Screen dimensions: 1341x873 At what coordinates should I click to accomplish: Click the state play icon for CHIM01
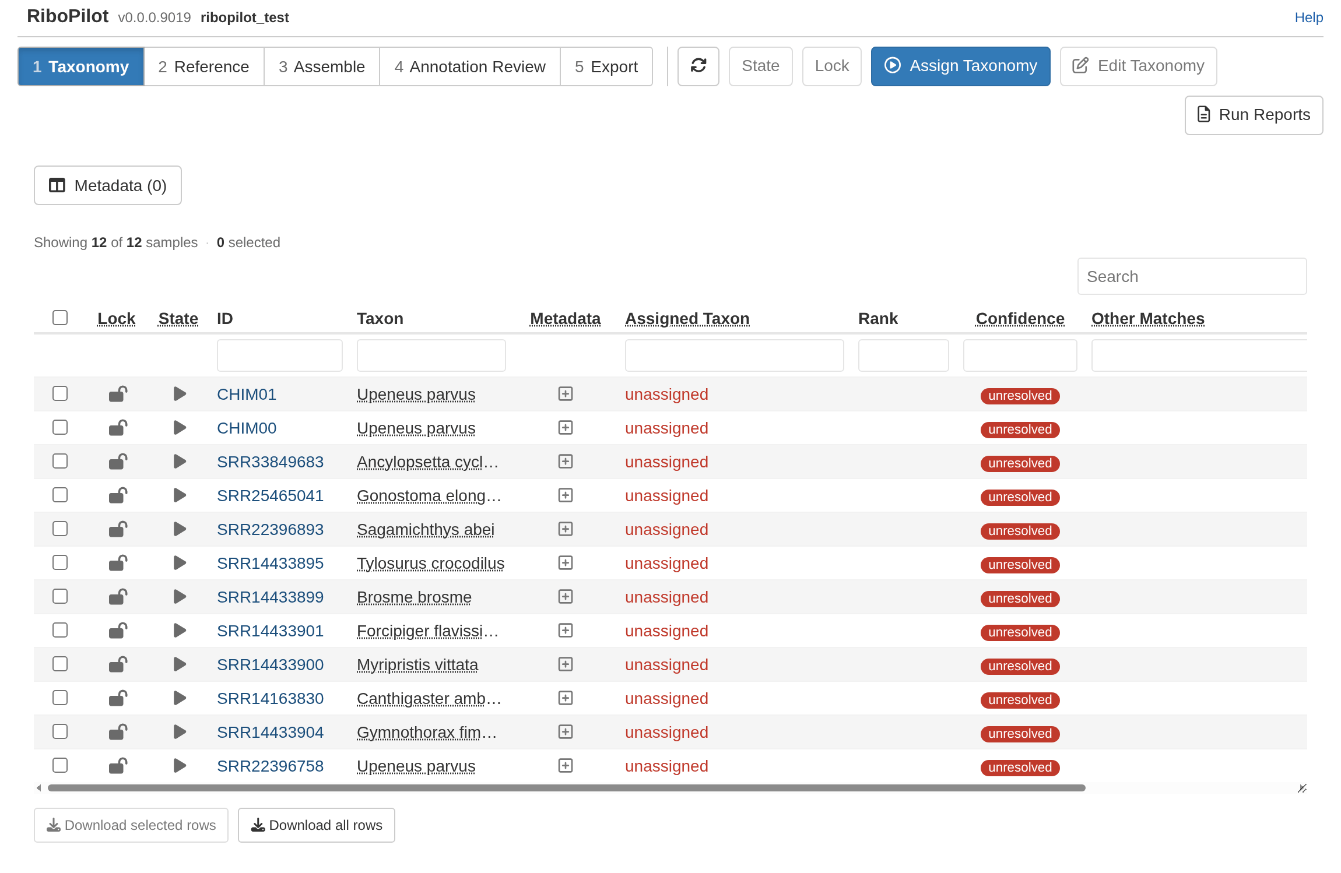click(180, 395)
